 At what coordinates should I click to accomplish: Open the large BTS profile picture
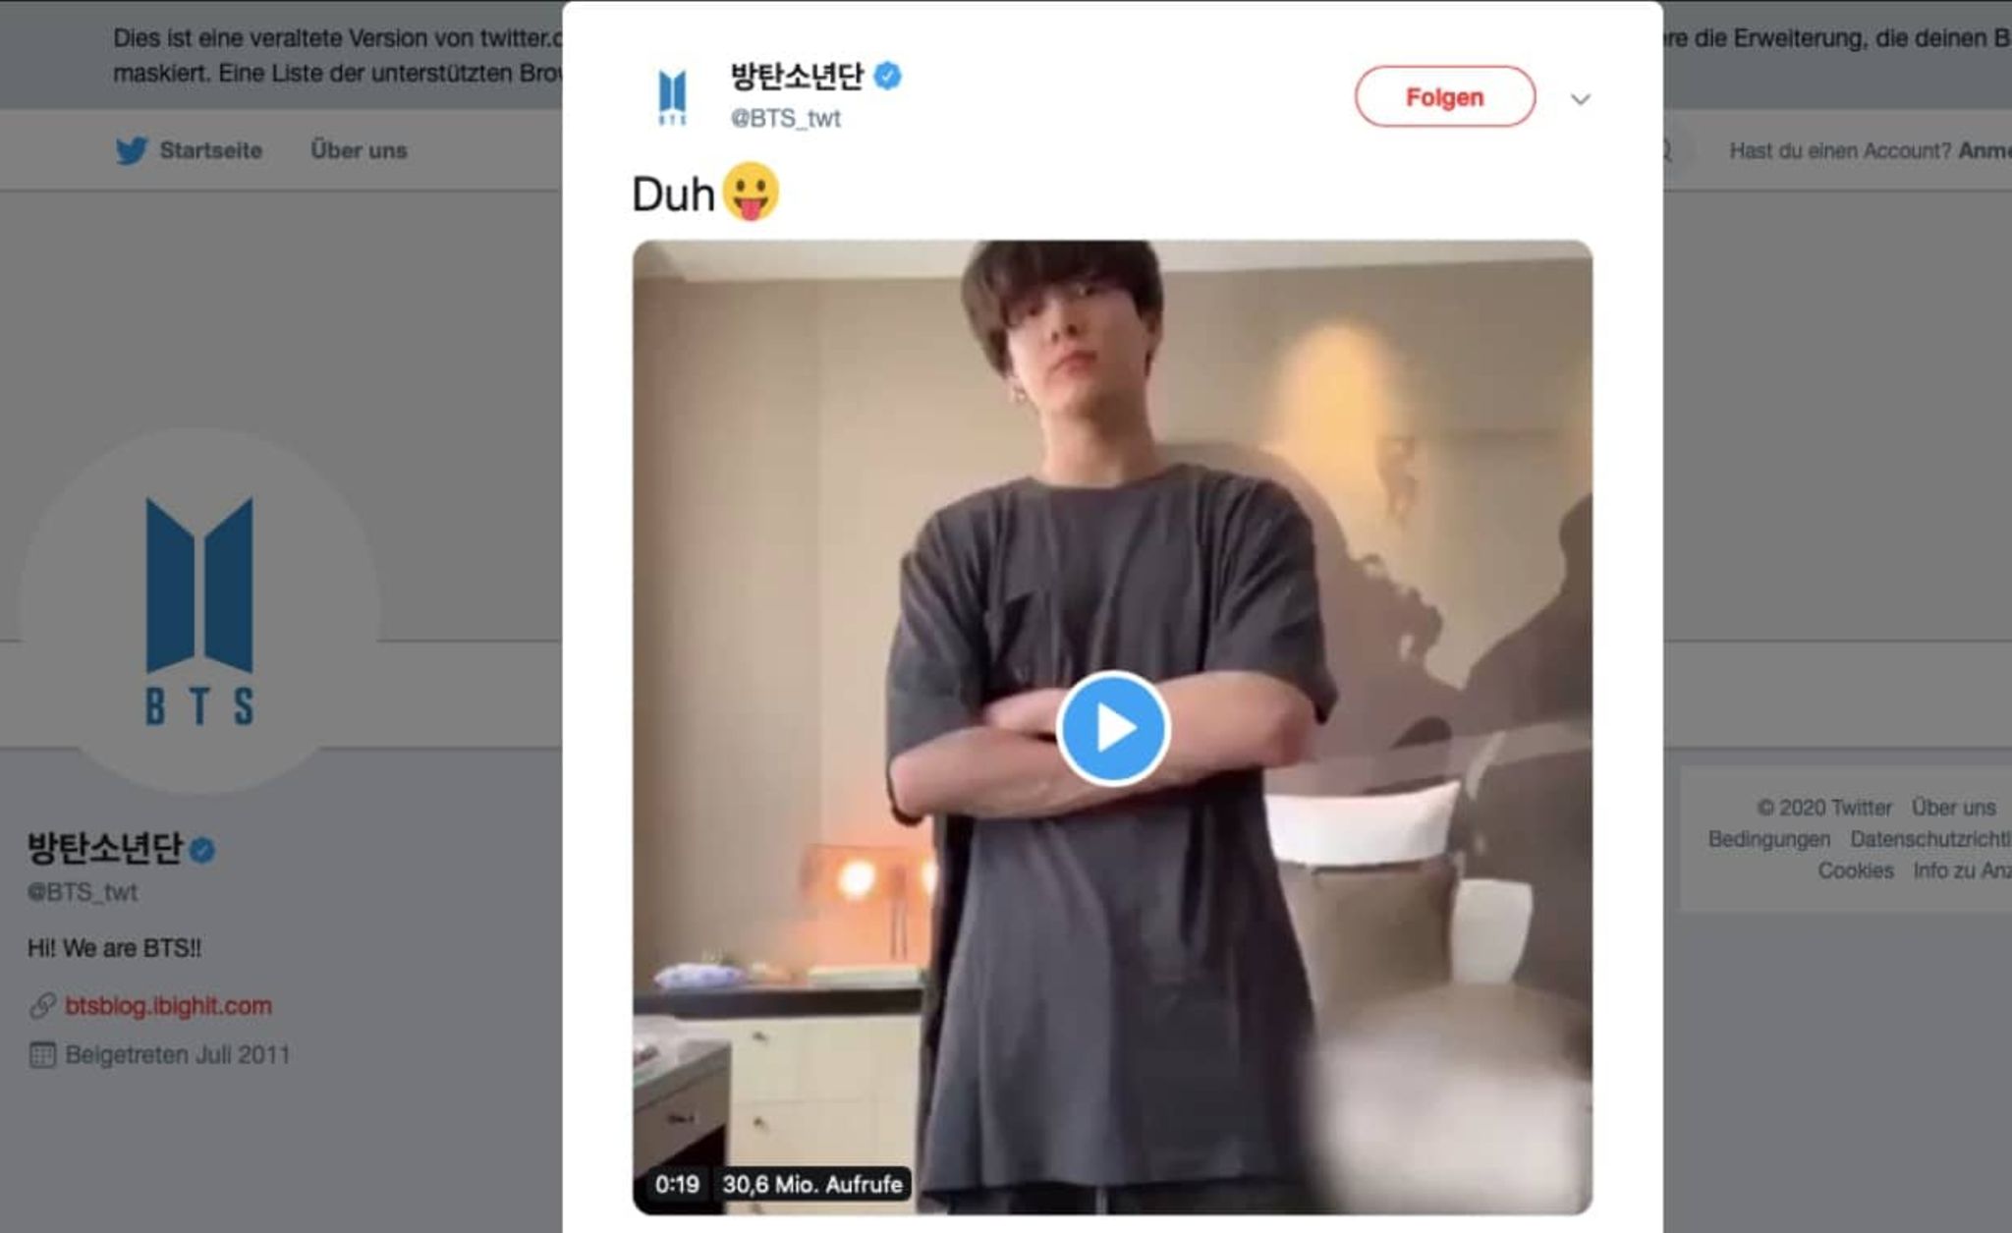tap(199, 610)
